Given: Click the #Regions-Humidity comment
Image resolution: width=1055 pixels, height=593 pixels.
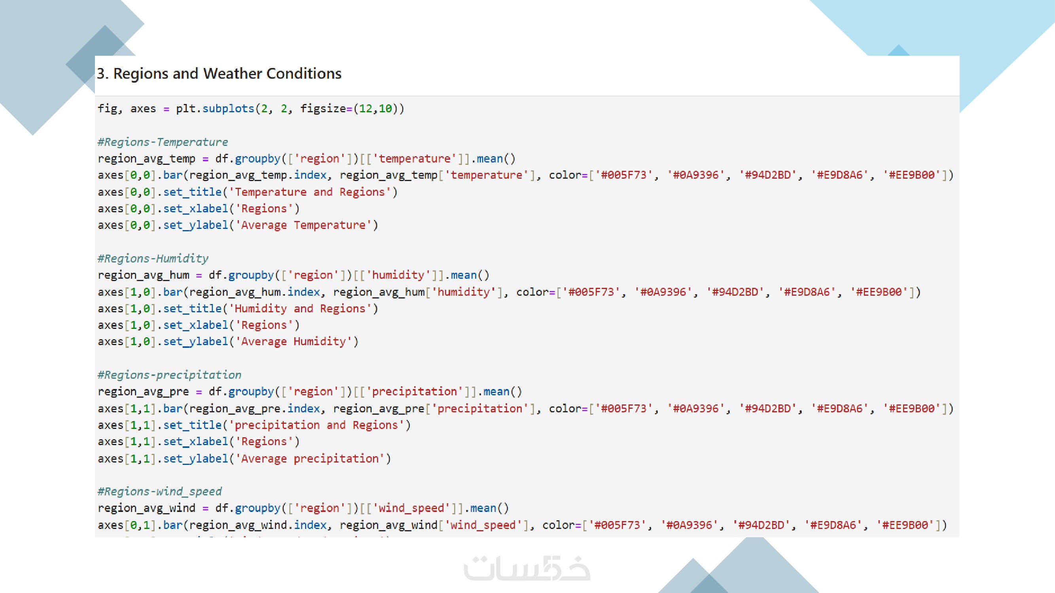Looking at the screenshot, I should pos(153,259).
